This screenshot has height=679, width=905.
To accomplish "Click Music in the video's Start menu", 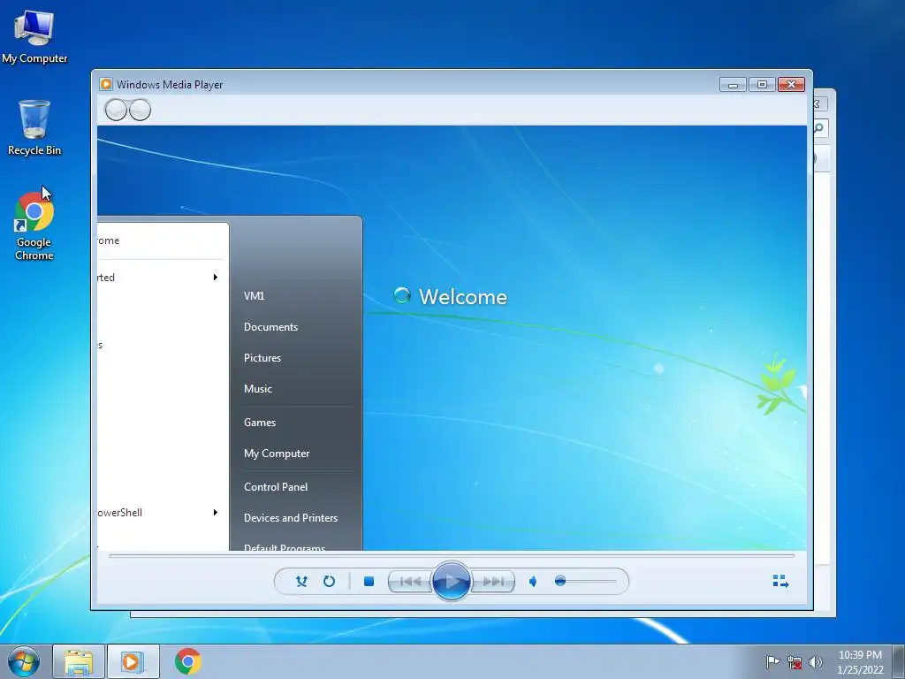I will [x=257, y=389].
